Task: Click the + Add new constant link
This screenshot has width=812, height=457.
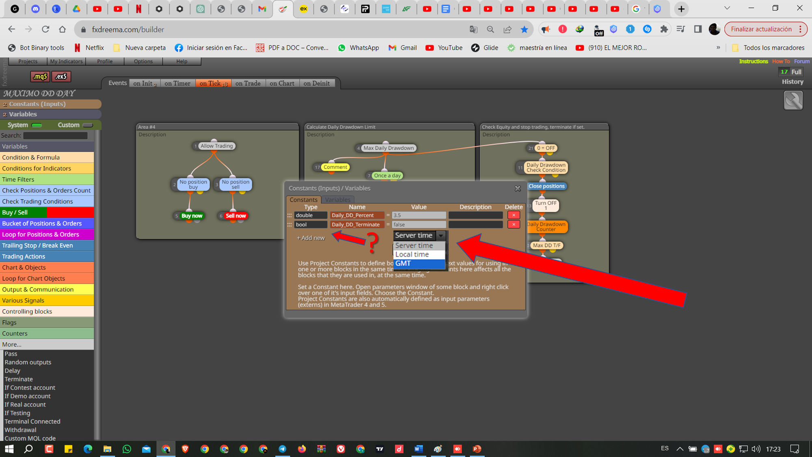Action: pos(311,238)
